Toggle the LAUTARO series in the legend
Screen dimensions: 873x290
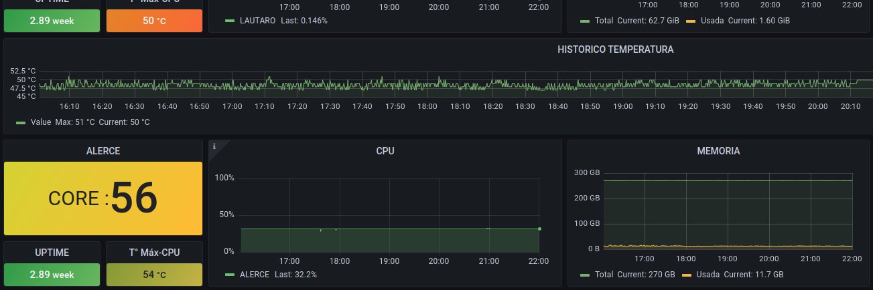point(257,21)
